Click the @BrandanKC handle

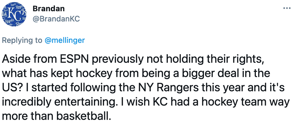click(x=56, y=19)
